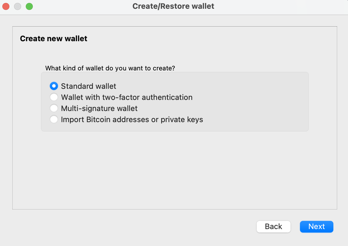Click the "Multi-signature wallet" label text
Image resolution: width=348 pixels, height=246 pixels.
tap(99, 108)
